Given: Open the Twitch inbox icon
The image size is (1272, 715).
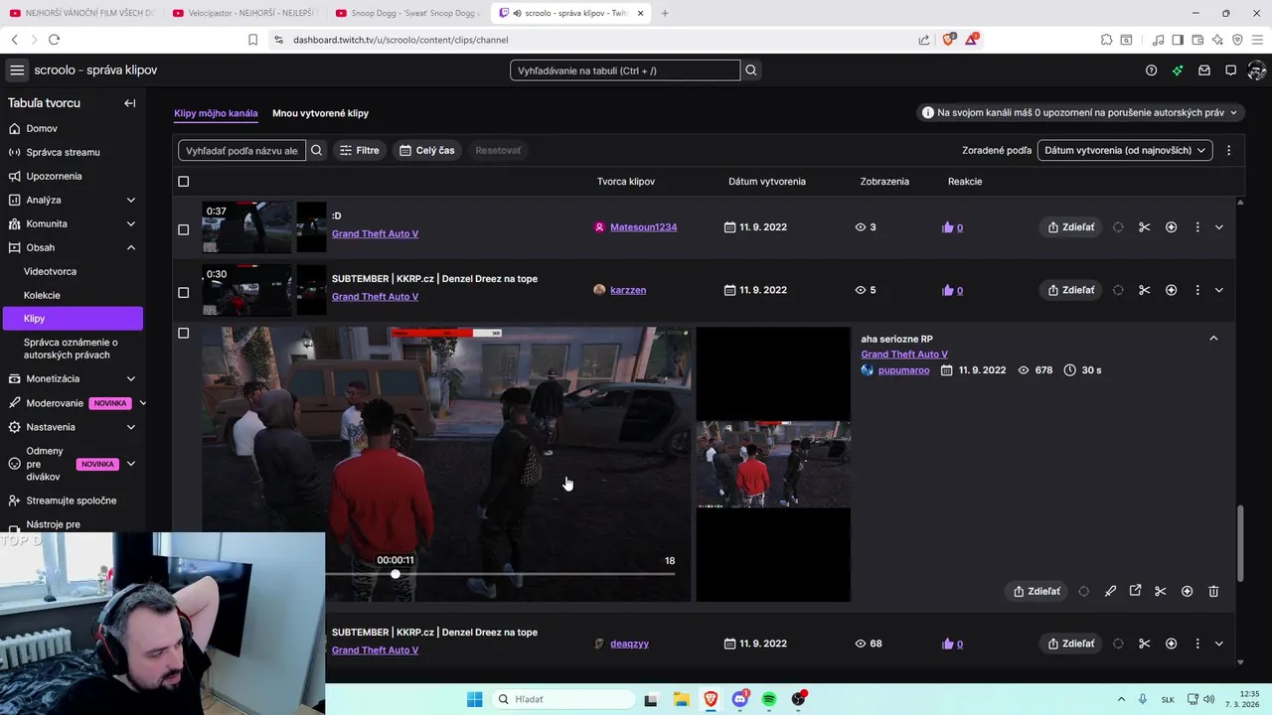Looking at the screenshot, I should [1204, 71].
